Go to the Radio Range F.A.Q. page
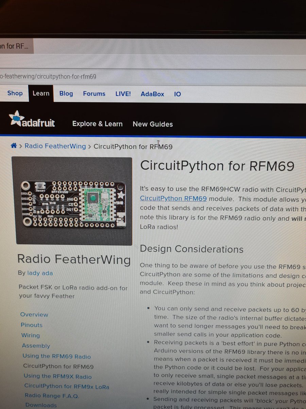 coord(52,396)
